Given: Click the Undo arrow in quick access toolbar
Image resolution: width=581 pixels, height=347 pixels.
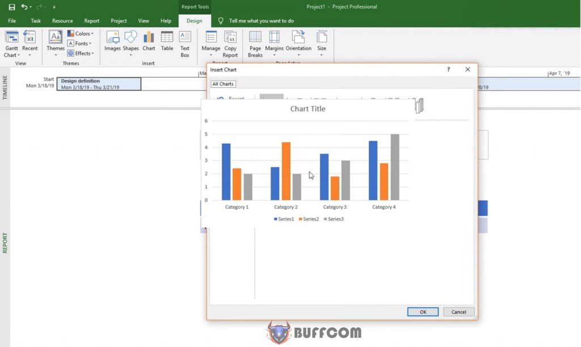Looking at the screenshot, I should 25,7.
